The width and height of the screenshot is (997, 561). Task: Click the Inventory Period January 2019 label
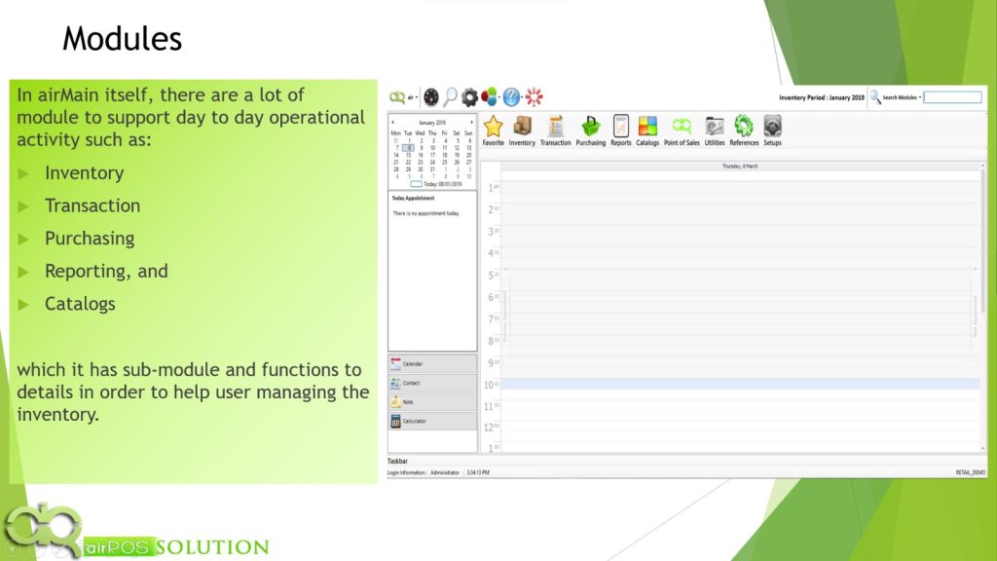coord(822,97)
